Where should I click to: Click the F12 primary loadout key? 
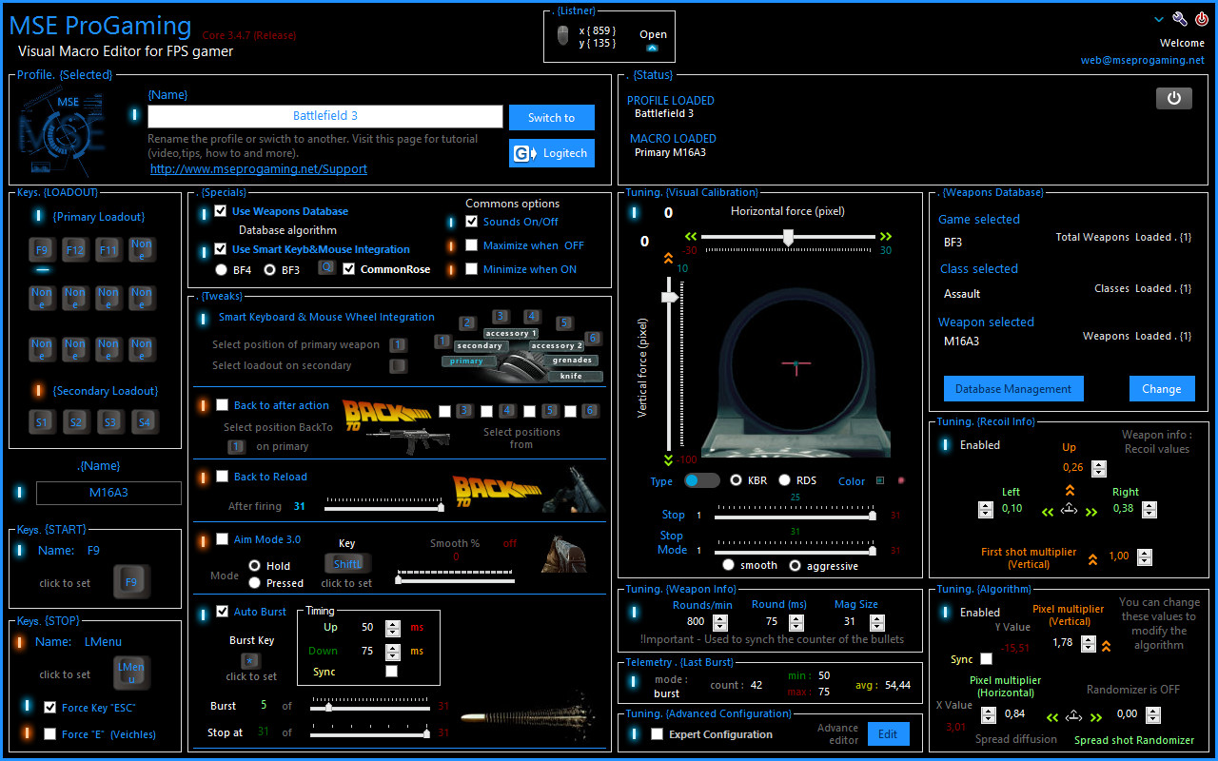(75, 251)
